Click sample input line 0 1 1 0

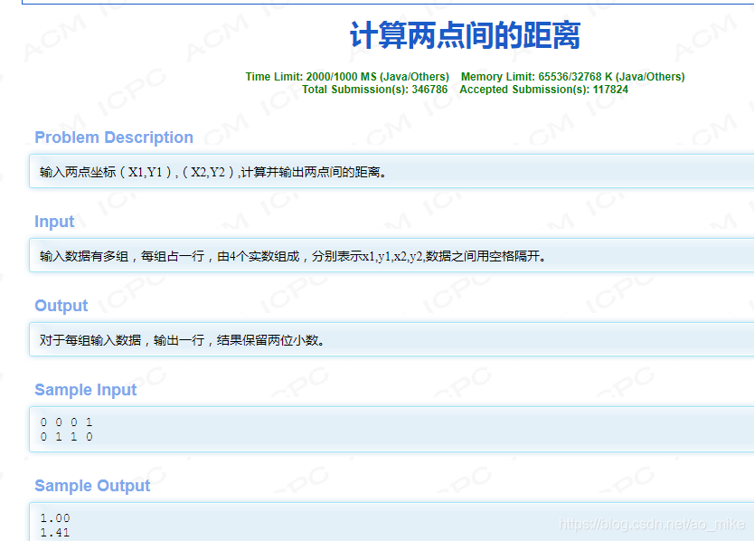(x=66, y=437)
